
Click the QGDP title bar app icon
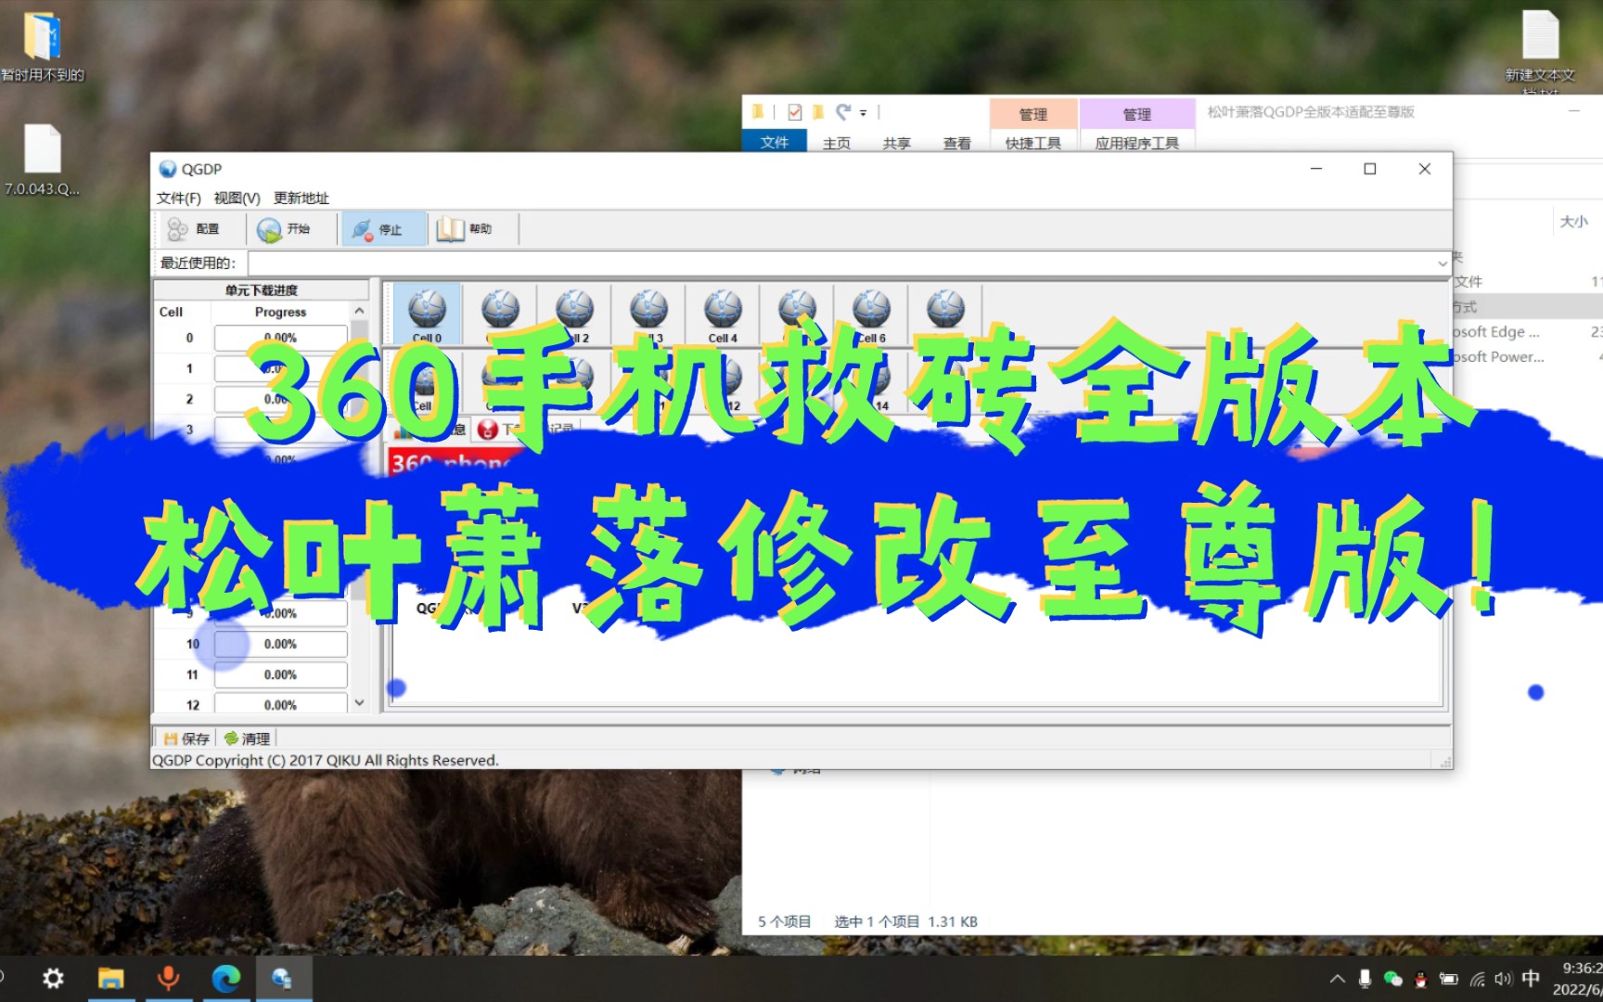point(168,169)
